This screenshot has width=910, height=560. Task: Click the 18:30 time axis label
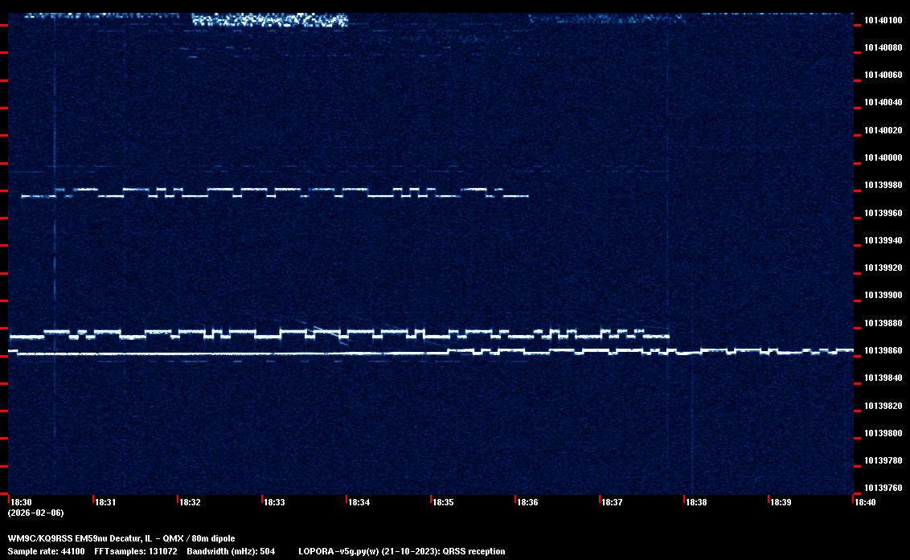point(22,502)
